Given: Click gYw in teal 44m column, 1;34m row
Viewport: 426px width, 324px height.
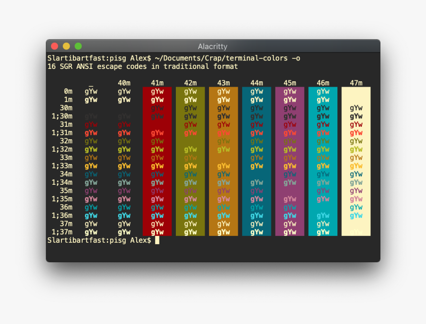Looking at the screenshot, I should [257, 183].
